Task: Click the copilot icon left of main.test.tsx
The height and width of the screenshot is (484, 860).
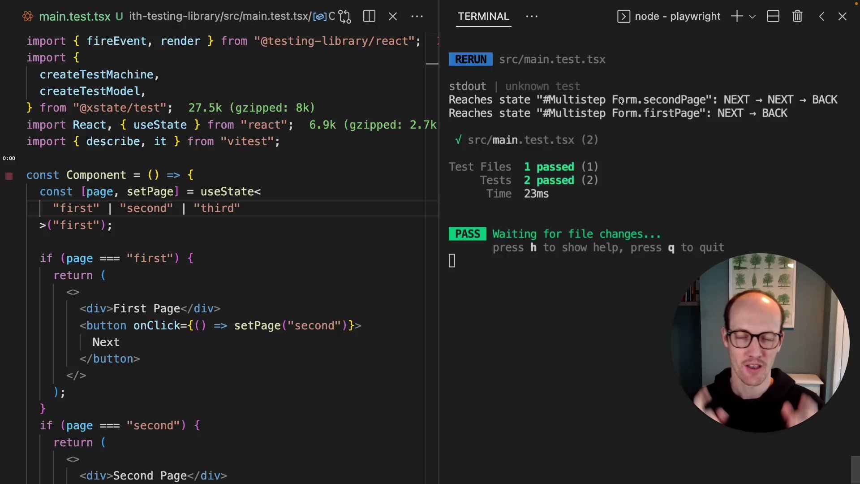Action: click(27, 16)
